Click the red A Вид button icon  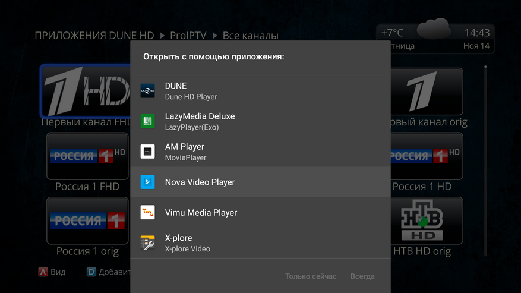point(43,272)
